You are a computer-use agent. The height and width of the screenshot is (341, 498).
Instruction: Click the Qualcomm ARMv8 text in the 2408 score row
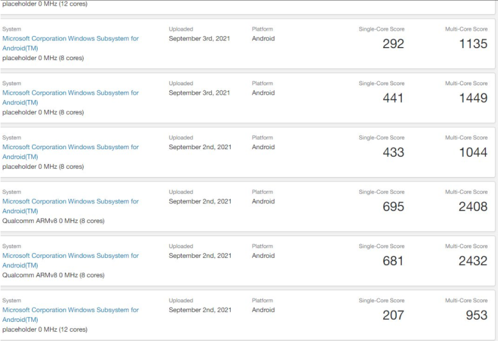53,221
